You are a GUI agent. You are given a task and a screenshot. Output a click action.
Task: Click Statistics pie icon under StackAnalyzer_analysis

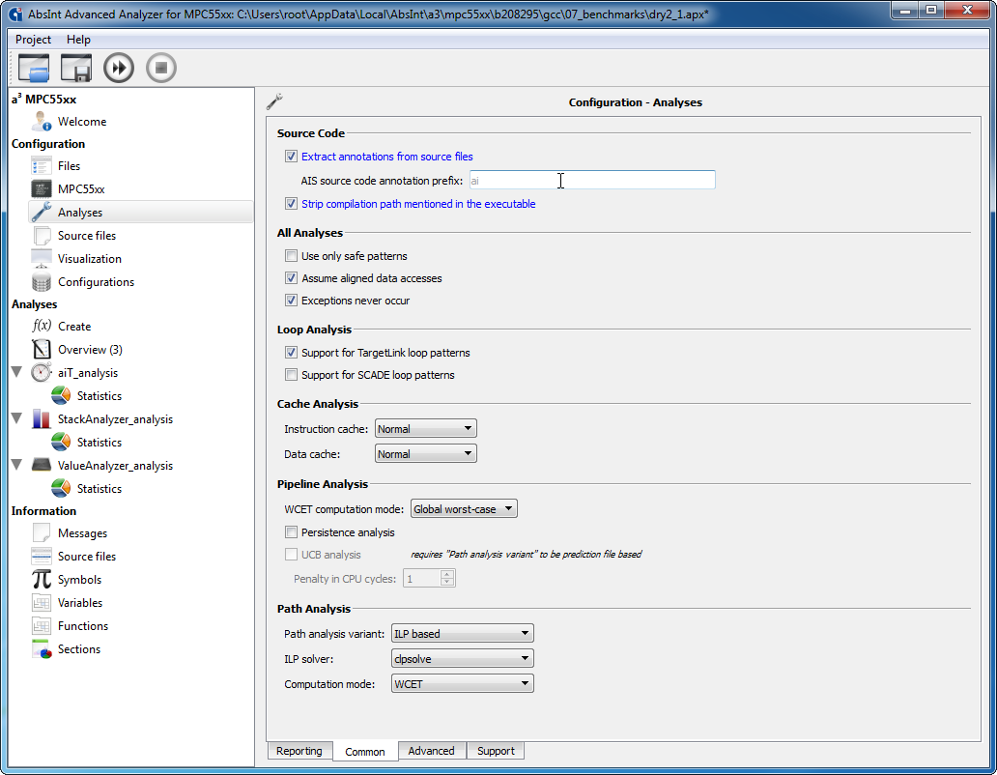61,442
